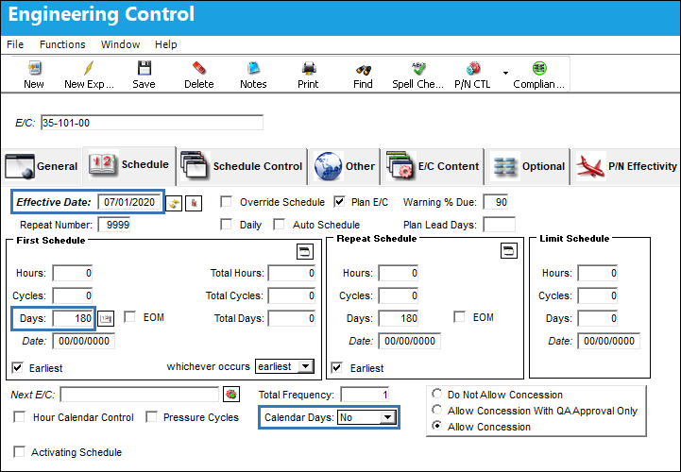Expand the whichever occurs dropdown
681x472 pixels.
point(306,366)
